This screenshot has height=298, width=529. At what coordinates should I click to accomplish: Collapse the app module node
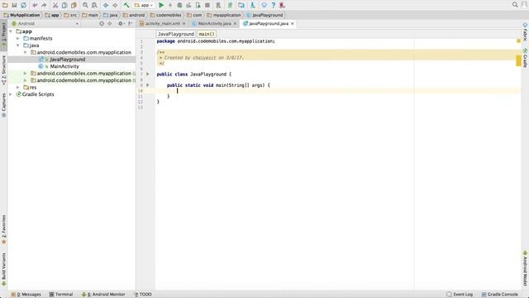point(11,31)
